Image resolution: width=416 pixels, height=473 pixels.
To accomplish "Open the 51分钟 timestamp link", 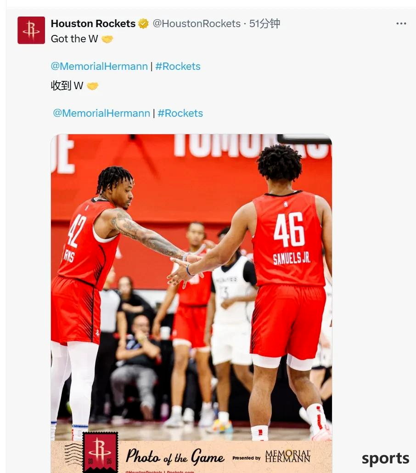I will point(265,23).
